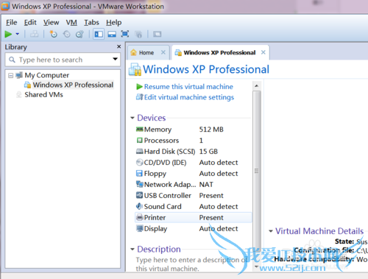Select My Computer in the library tree
Viewport: 368px width, 279px height.
click(46, 75)
